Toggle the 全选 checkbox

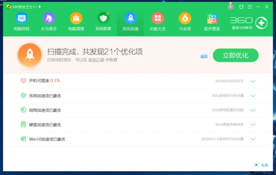point(256,165)
